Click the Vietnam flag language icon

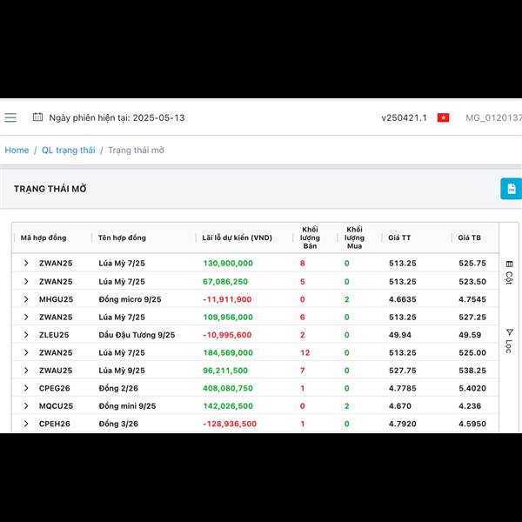443,117
